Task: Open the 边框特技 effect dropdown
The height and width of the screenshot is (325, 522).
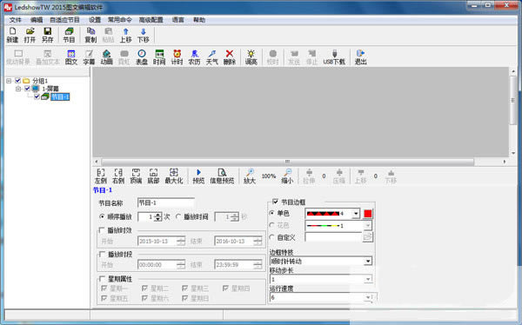Action: [368, 262]
